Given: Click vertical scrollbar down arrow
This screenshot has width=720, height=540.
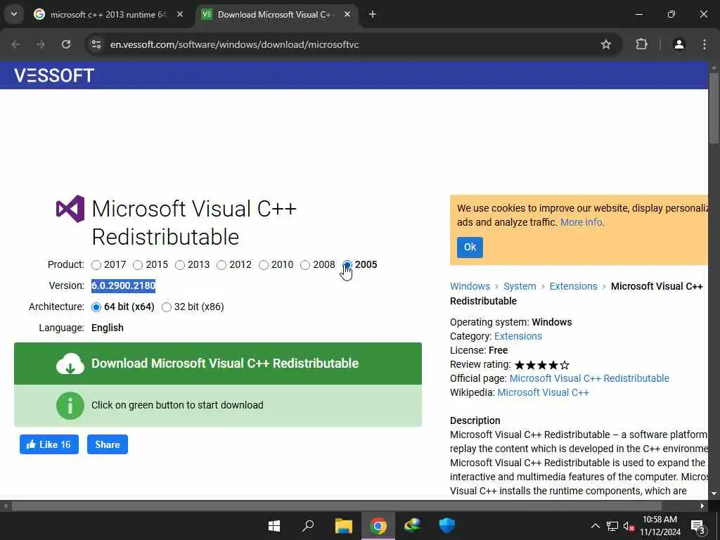Looking at the screenshot, I should click(x=714, y=494).
